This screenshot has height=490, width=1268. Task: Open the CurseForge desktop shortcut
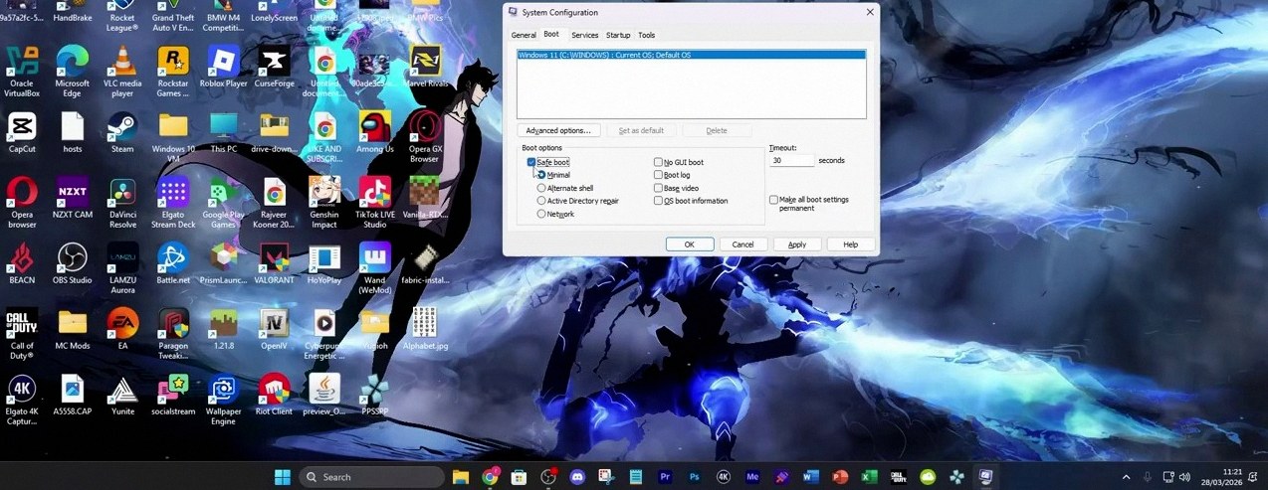tap(274, 62)
